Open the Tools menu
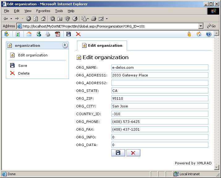The height and width of the screenshot is (178, 221). point(59,11)
